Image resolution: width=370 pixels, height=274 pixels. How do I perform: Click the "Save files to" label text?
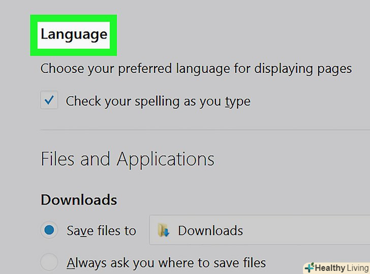pos(102,231)
